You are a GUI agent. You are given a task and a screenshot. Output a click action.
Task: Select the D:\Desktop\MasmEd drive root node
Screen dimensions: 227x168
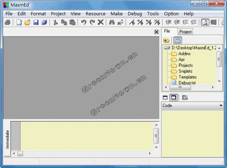point(190,48)
